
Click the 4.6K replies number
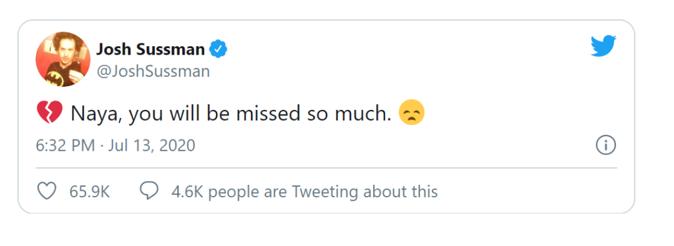pyautogui.click(x=187, y=191)
